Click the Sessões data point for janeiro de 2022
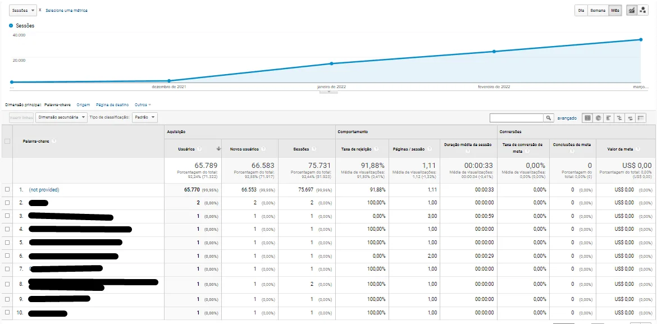657x324 pixels. pyautogui.click(x=330, y=63)
